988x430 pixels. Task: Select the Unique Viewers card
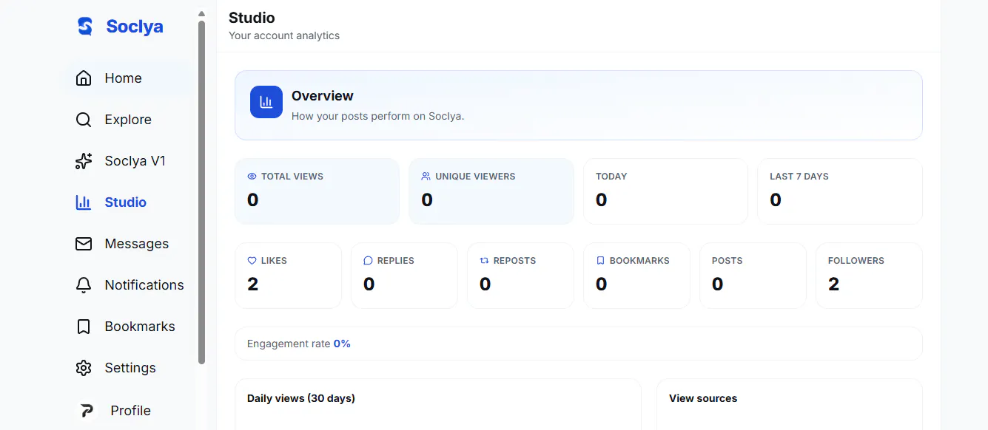pos(491,191)
